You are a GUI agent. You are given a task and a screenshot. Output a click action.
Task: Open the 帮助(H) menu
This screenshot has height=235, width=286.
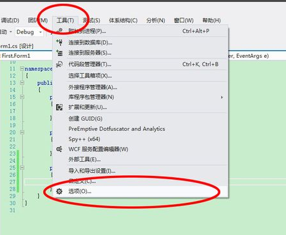point(211,21)
